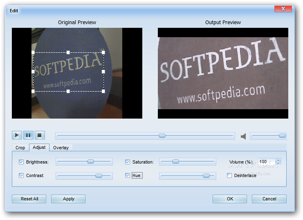The height and width of the screenshot is (220, 303).
Task: Click the Hue slider handle
Action: pyautogui.click(x=206, y=176)
